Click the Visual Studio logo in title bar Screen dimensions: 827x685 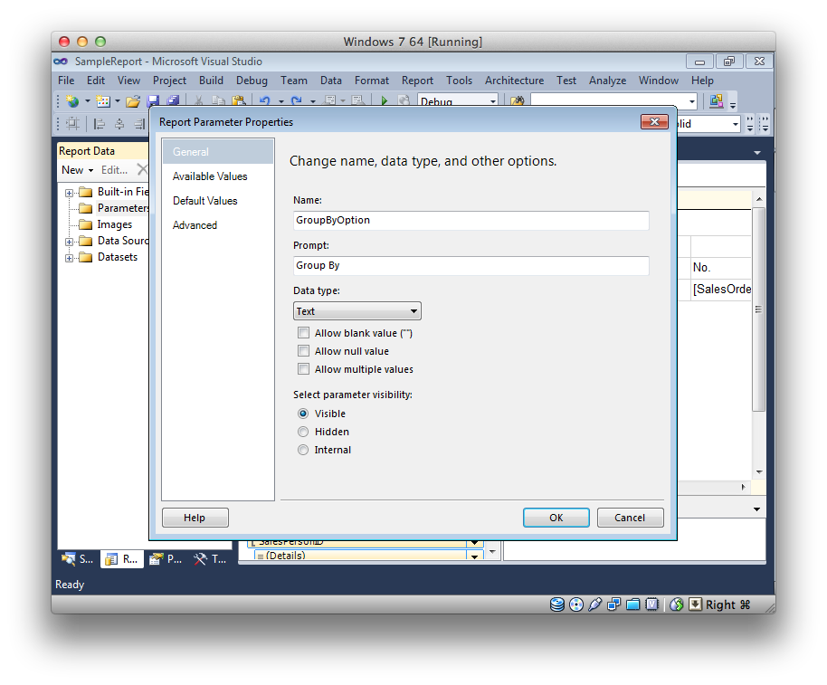point(61,62)
